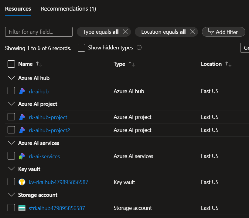Click the rk-ai-services resource icon

(x=22, y=156)
